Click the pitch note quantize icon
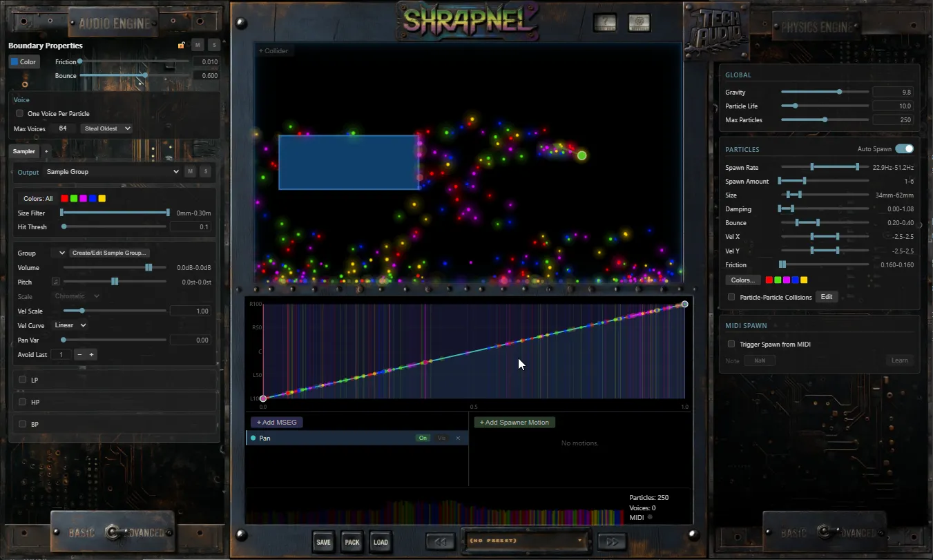The height and width of the screenshot is (560, 933). tap(56, 282)
